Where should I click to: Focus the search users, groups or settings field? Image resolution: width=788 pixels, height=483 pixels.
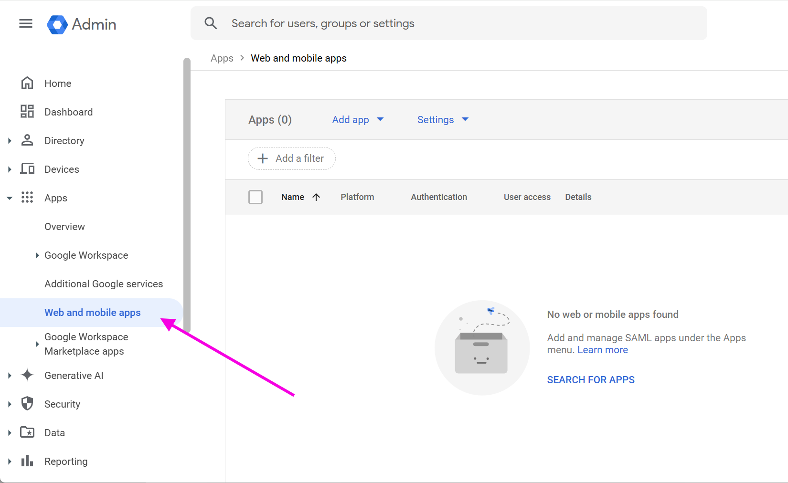(449, 23)
